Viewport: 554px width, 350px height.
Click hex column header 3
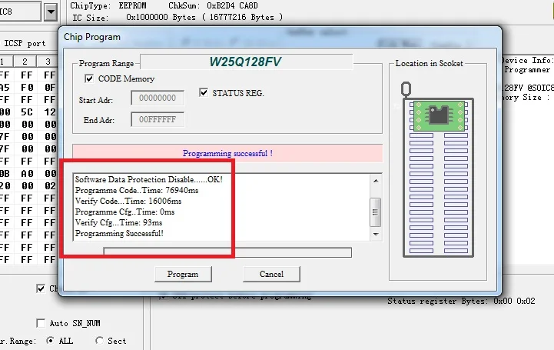pos(48,62)
